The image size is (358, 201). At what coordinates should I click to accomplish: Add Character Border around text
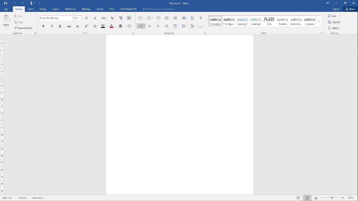[x=129, y=18]
